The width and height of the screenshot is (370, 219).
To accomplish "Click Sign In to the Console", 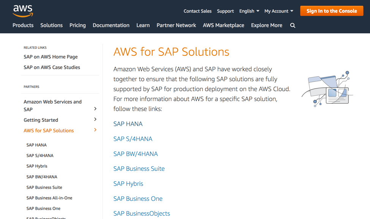I will (x=332, y=11).
